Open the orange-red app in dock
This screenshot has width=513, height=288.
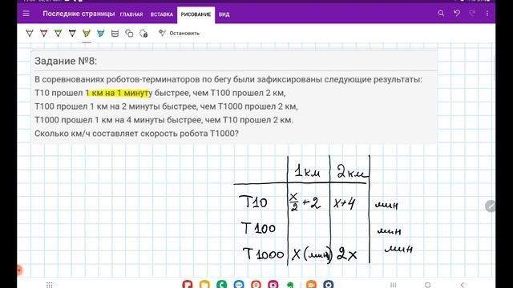tap(256, 285)
